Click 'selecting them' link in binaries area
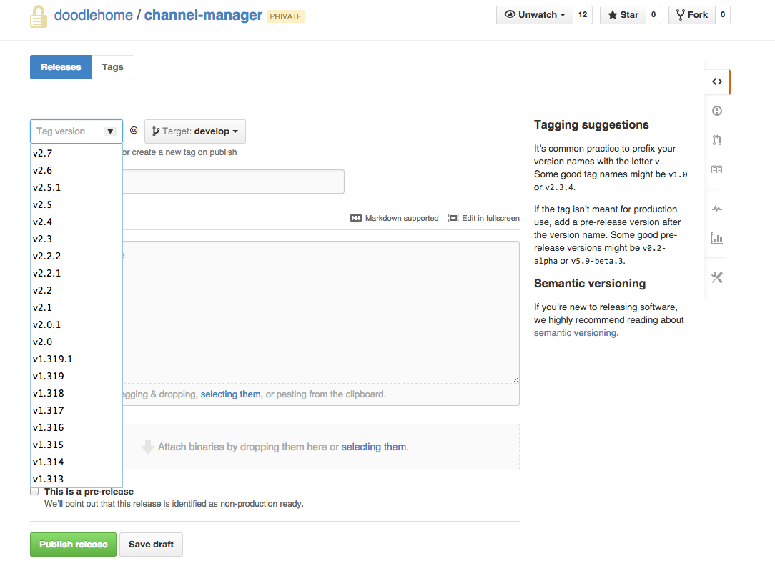Viewport: 775px width, 581px height. 374,447
